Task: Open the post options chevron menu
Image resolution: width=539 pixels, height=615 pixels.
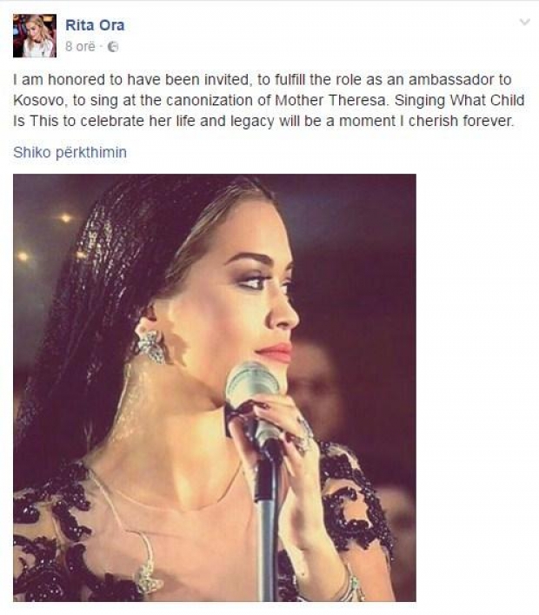Action: tap(524, 22)
